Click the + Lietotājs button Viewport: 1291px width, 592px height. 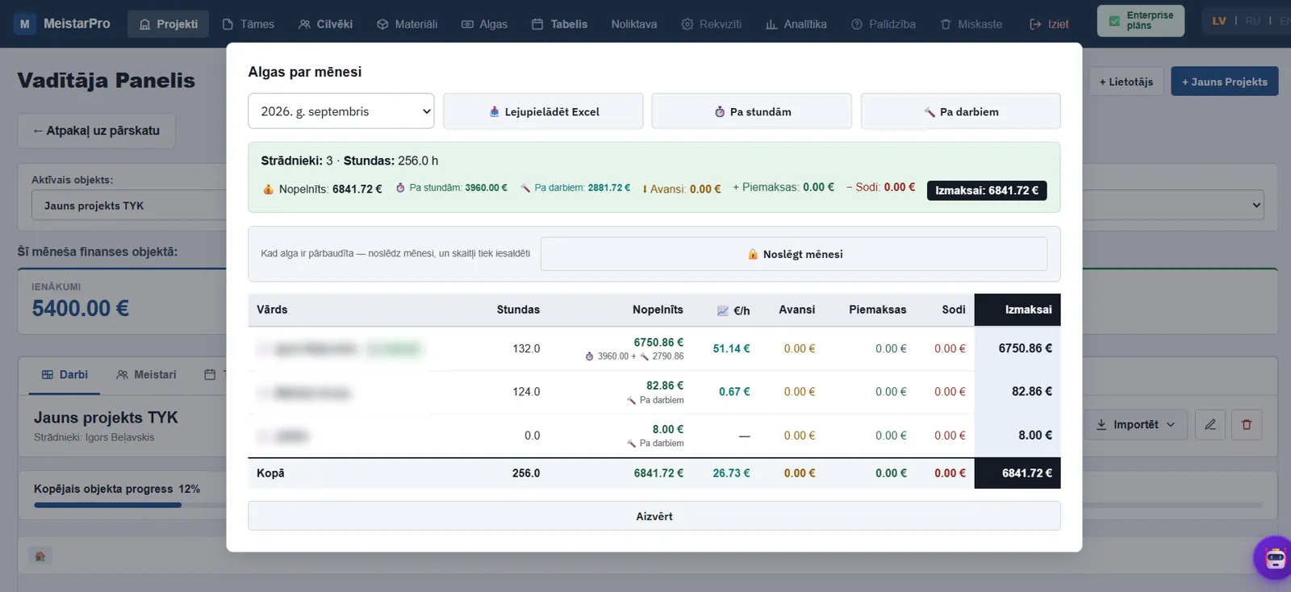1126,81
